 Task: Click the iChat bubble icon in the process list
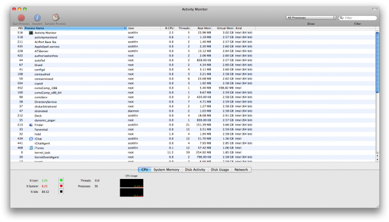(x=31, y=139)
